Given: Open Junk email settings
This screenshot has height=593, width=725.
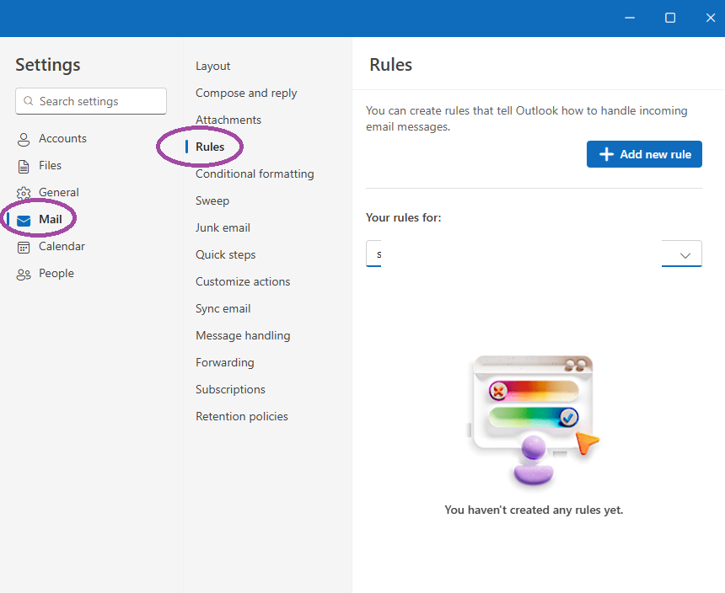Looking at the screenshot, I should click(223, 227).
